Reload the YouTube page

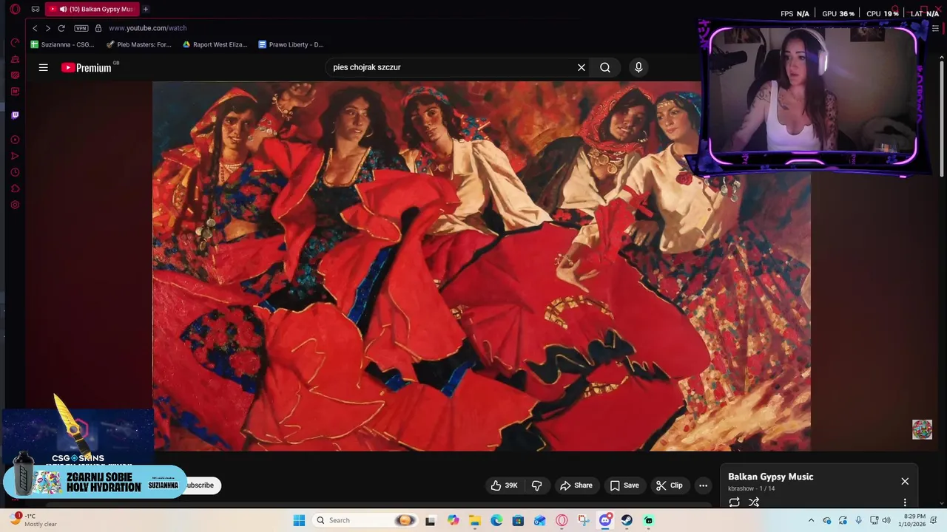point(61,28)
